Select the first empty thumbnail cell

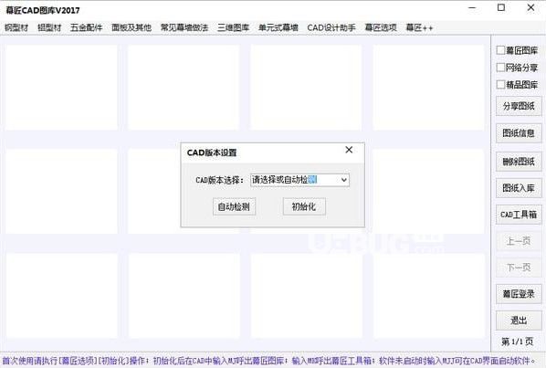click(x=61, y=88)
